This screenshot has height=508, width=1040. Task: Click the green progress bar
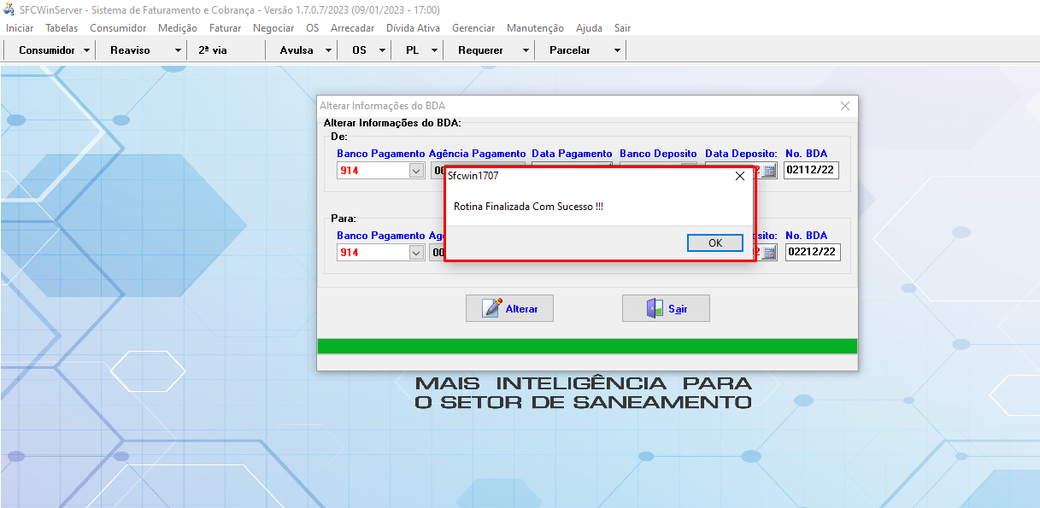(586, 346)
